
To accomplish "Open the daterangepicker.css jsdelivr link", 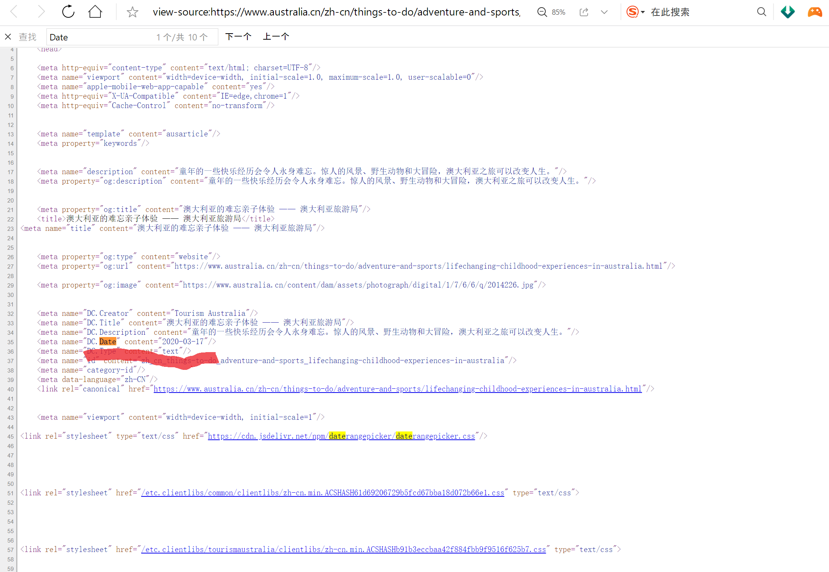I will 341,436.
